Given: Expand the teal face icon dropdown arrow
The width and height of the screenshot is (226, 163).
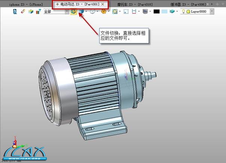Looking at the screenshot, I should tap(177, 11).
